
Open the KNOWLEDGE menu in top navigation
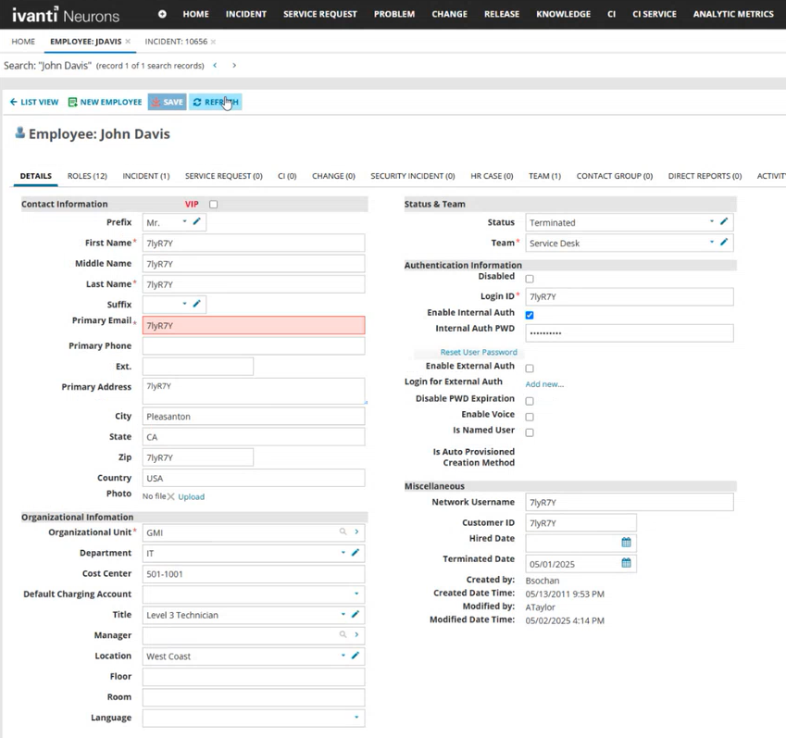[x=563, y=14]
